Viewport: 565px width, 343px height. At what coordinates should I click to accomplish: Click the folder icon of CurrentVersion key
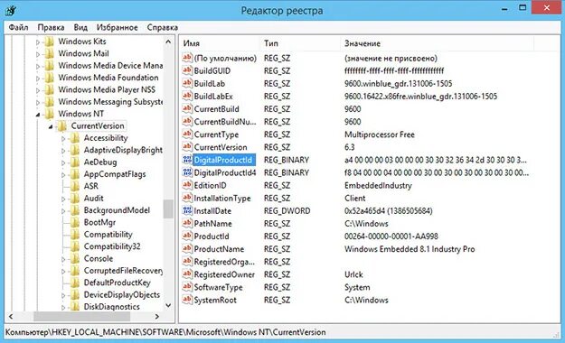(62, 126)
